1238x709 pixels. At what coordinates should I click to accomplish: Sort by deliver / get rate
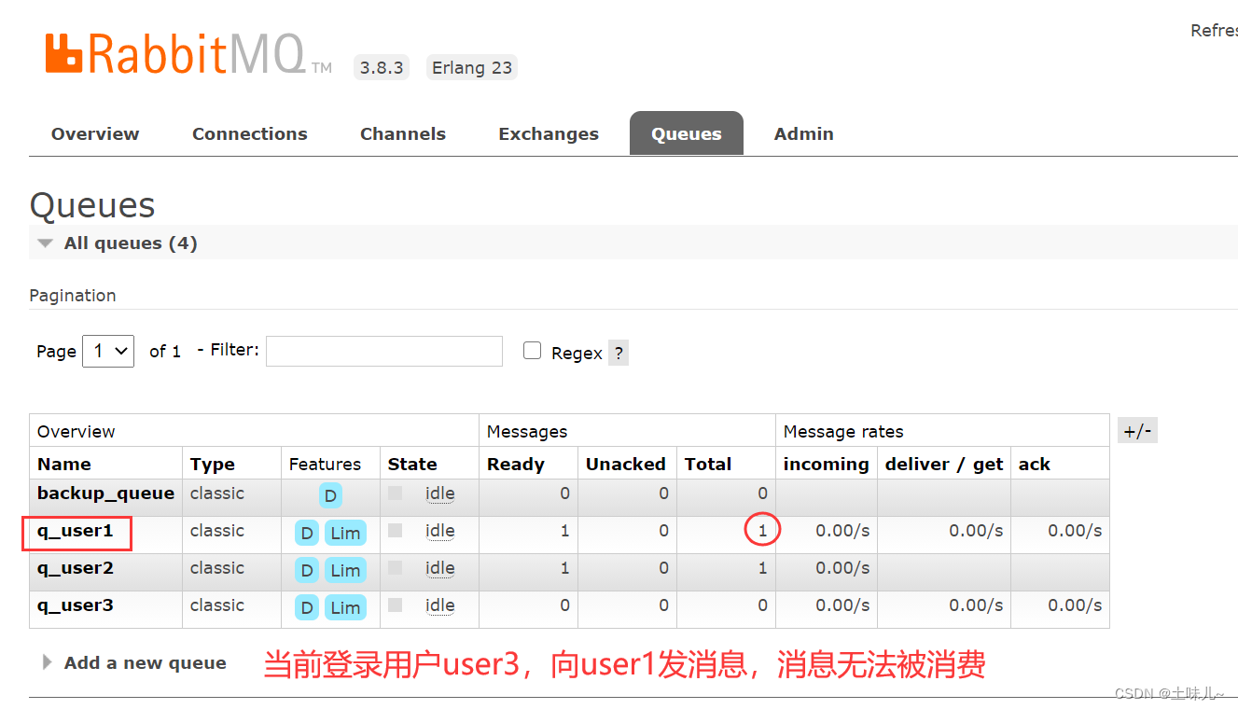(x=944, y=464)
